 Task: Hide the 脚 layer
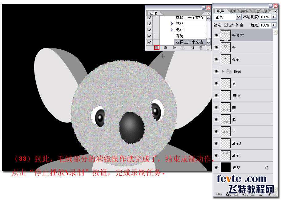pyautogui.click(x=216, y=107)
